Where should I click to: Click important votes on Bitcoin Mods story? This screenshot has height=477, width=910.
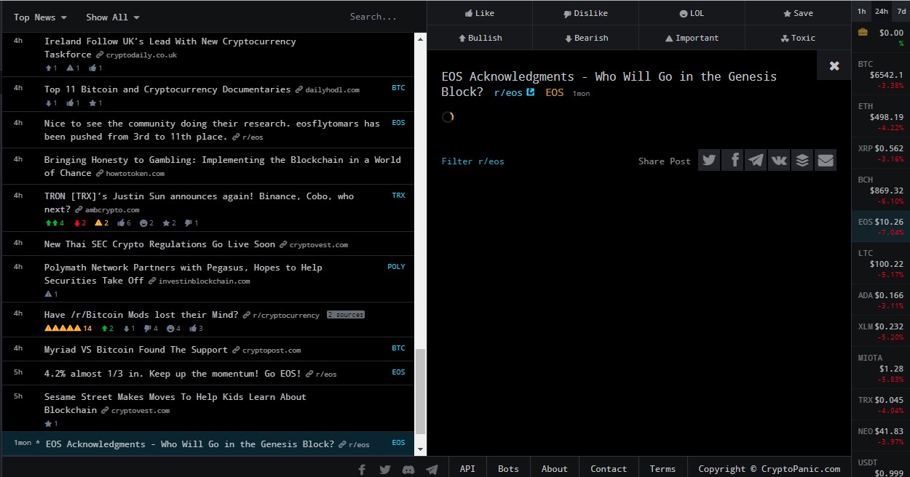[68, 329]
